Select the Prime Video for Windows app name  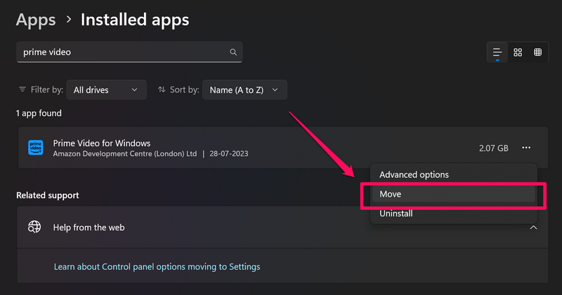102,143
